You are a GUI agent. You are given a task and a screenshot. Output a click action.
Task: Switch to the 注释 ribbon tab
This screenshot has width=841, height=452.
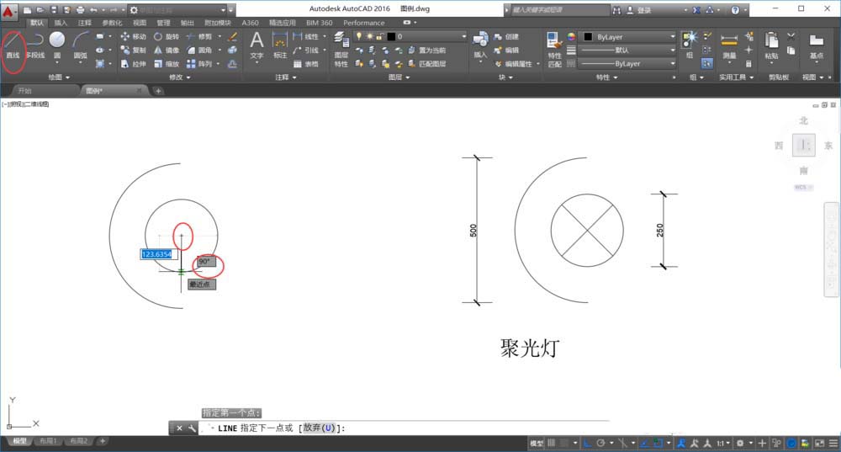[x=85, y=23]
